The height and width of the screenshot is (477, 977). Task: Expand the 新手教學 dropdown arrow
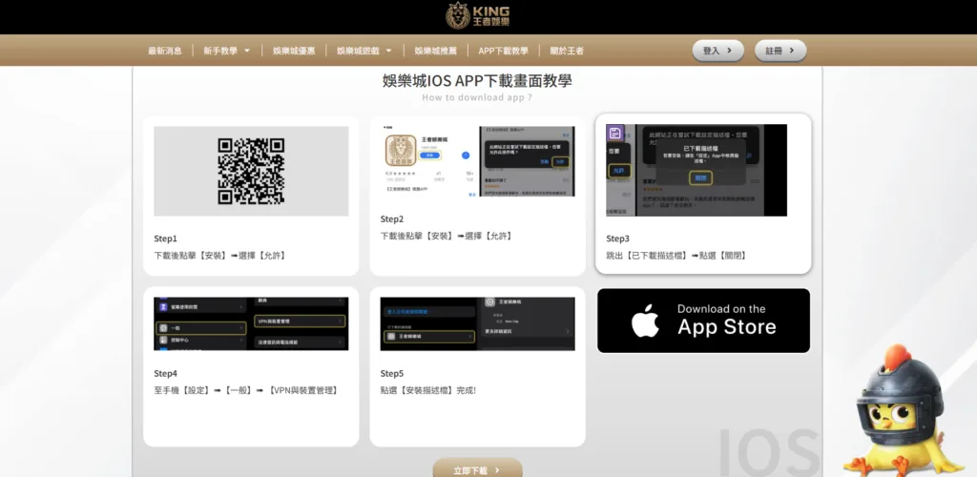click(247, 52)
